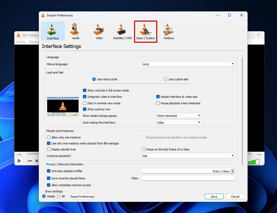The width and height of the screenshot is (277, 213).
Task: Open the Continue playback dropdown
Action: 188,156
